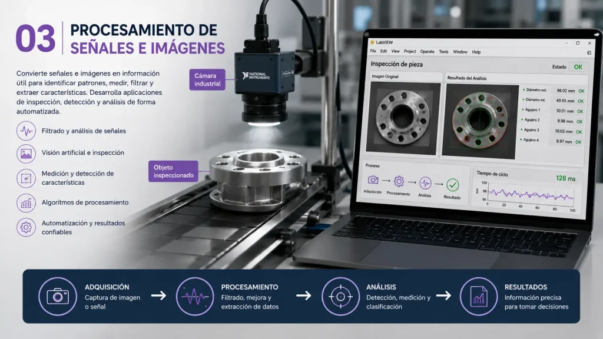Open the Help menu in LabVIEW

click(476, 52)
